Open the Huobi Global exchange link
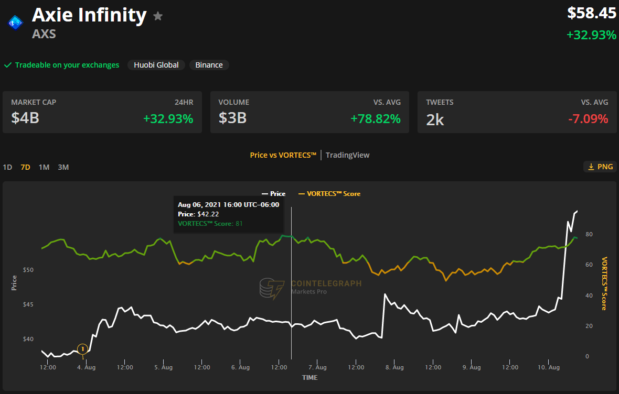 156,65
